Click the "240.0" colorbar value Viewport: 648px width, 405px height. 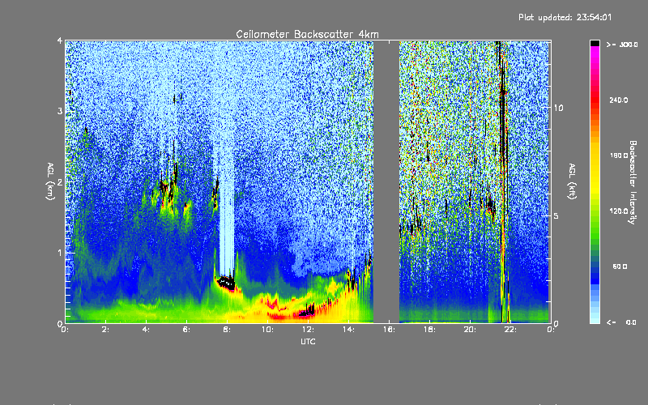coord(619,100)
